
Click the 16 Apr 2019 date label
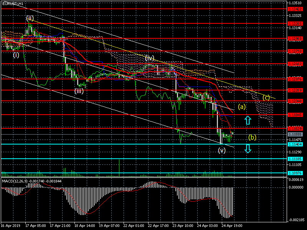[10, 226]
